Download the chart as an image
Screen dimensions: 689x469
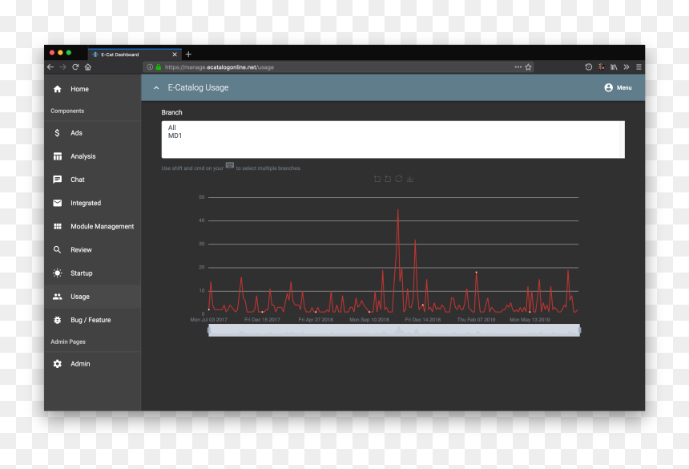click(x=410, y=179)
